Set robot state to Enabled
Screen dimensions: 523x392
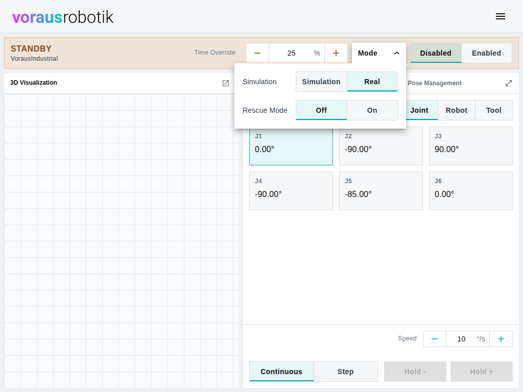[486, 53]
